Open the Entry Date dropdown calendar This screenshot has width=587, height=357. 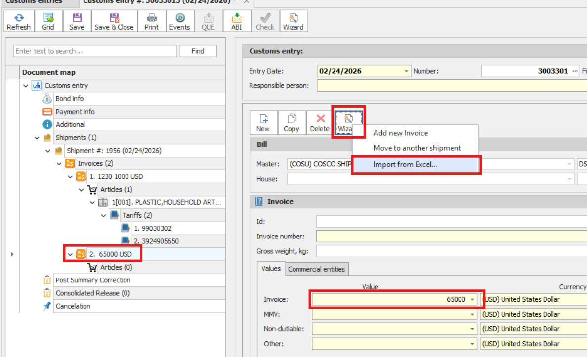(405, 71)
